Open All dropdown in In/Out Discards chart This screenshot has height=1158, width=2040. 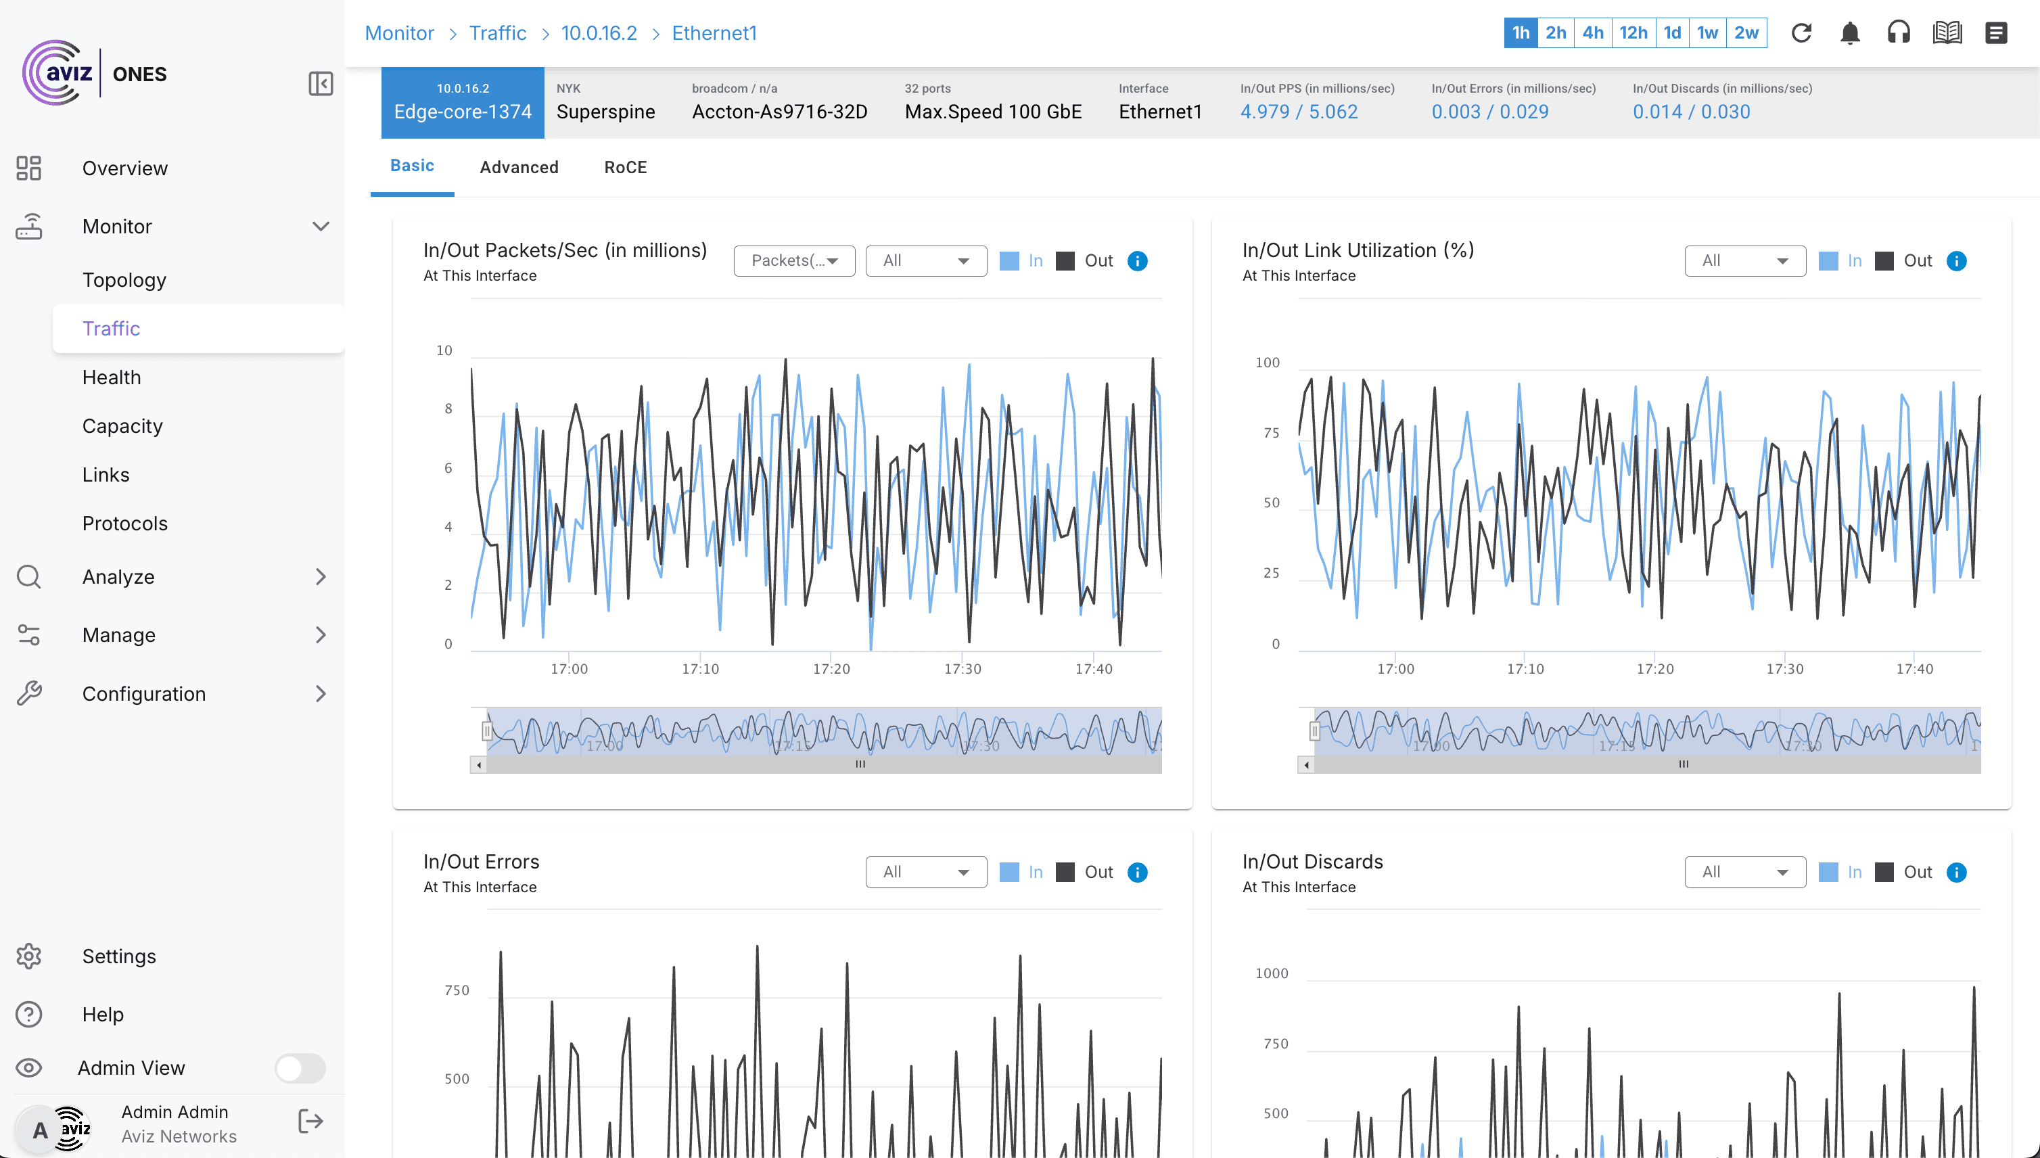tap(1744, 873)
